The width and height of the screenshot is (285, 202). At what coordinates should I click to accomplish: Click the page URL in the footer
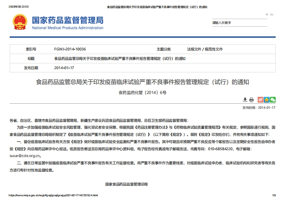point(53,196)
